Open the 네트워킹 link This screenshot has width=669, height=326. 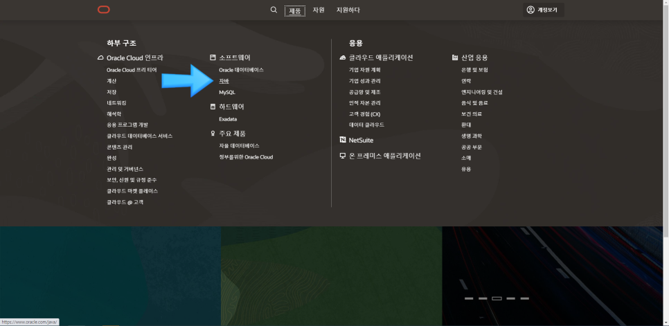point(116,103)
